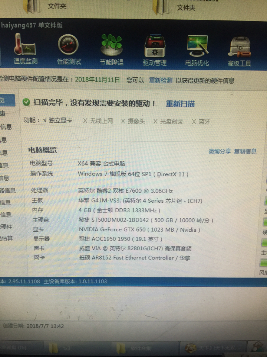Click the 显示器 row label
267x357 pixels.
coord(42,239)
